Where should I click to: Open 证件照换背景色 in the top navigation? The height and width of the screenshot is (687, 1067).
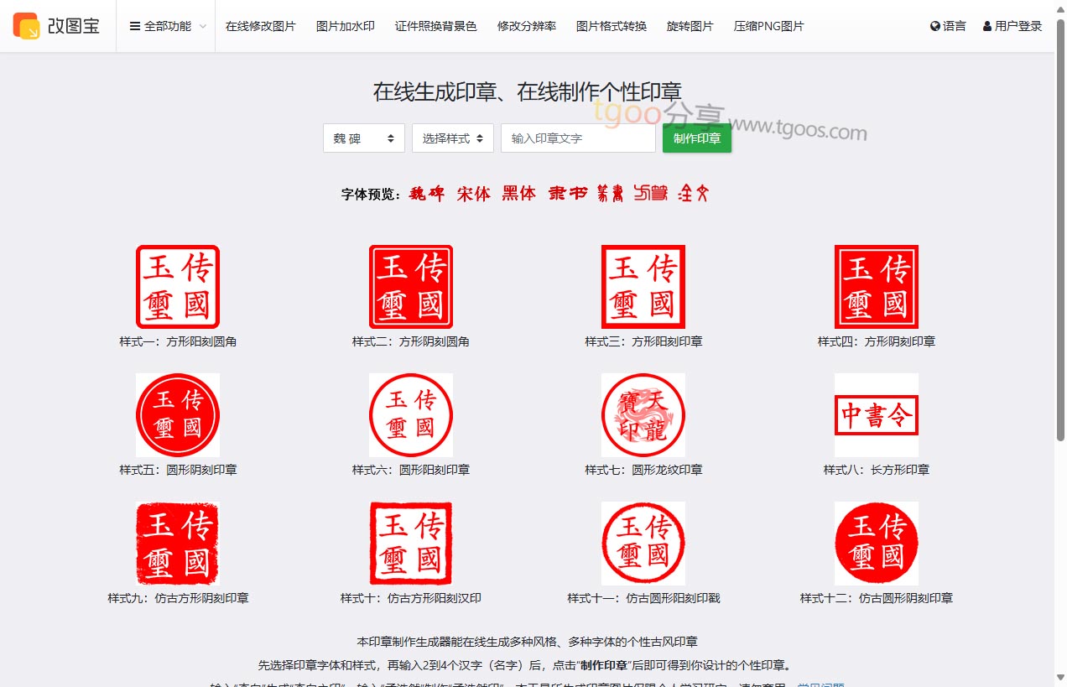point(435,26)
